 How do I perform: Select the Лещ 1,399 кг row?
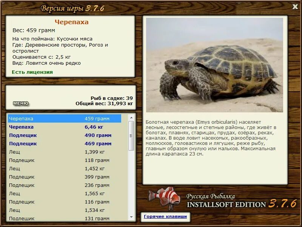tap(65, 152)
